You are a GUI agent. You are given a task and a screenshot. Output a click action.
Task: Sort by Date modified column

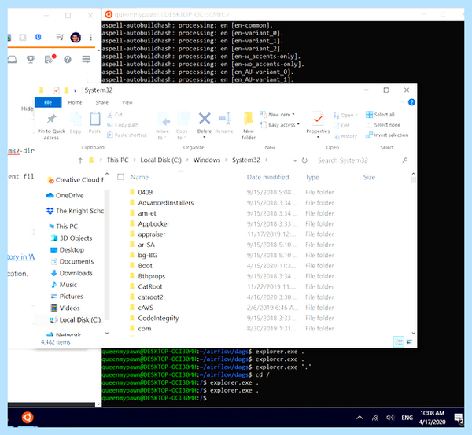(268, 177)
